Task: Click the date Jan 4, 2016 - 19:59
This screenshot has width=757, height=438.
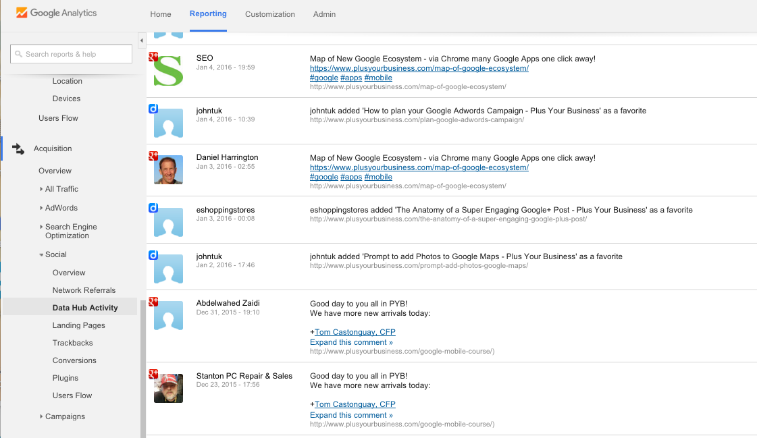Action: 226,67
